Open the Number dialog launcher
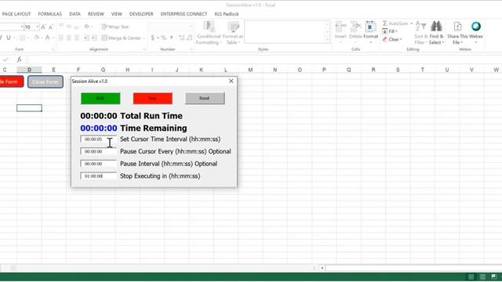Image resolution: width=502 pixels, height=282 pixels. (191, 49)
